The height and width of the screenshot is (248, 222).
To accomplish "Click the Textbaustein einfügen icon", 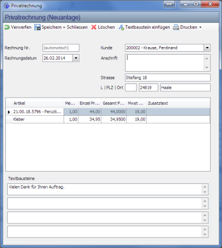I will pos(121,28).
